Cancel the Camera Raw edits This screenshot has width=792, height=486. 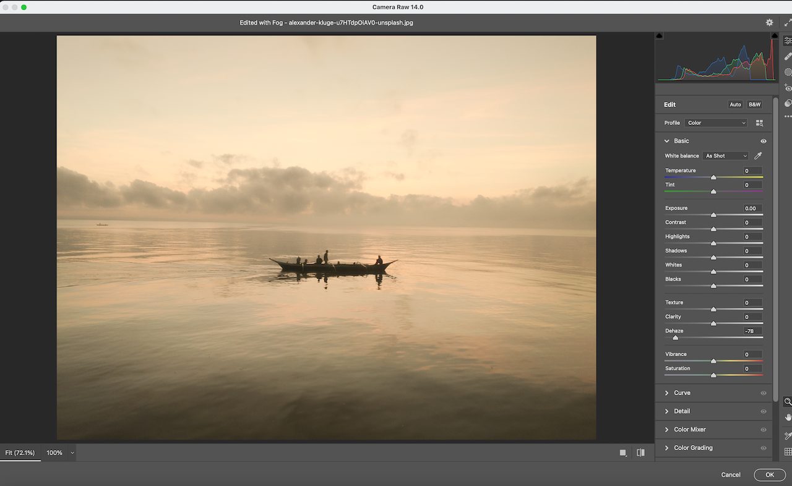coord(731,475)
